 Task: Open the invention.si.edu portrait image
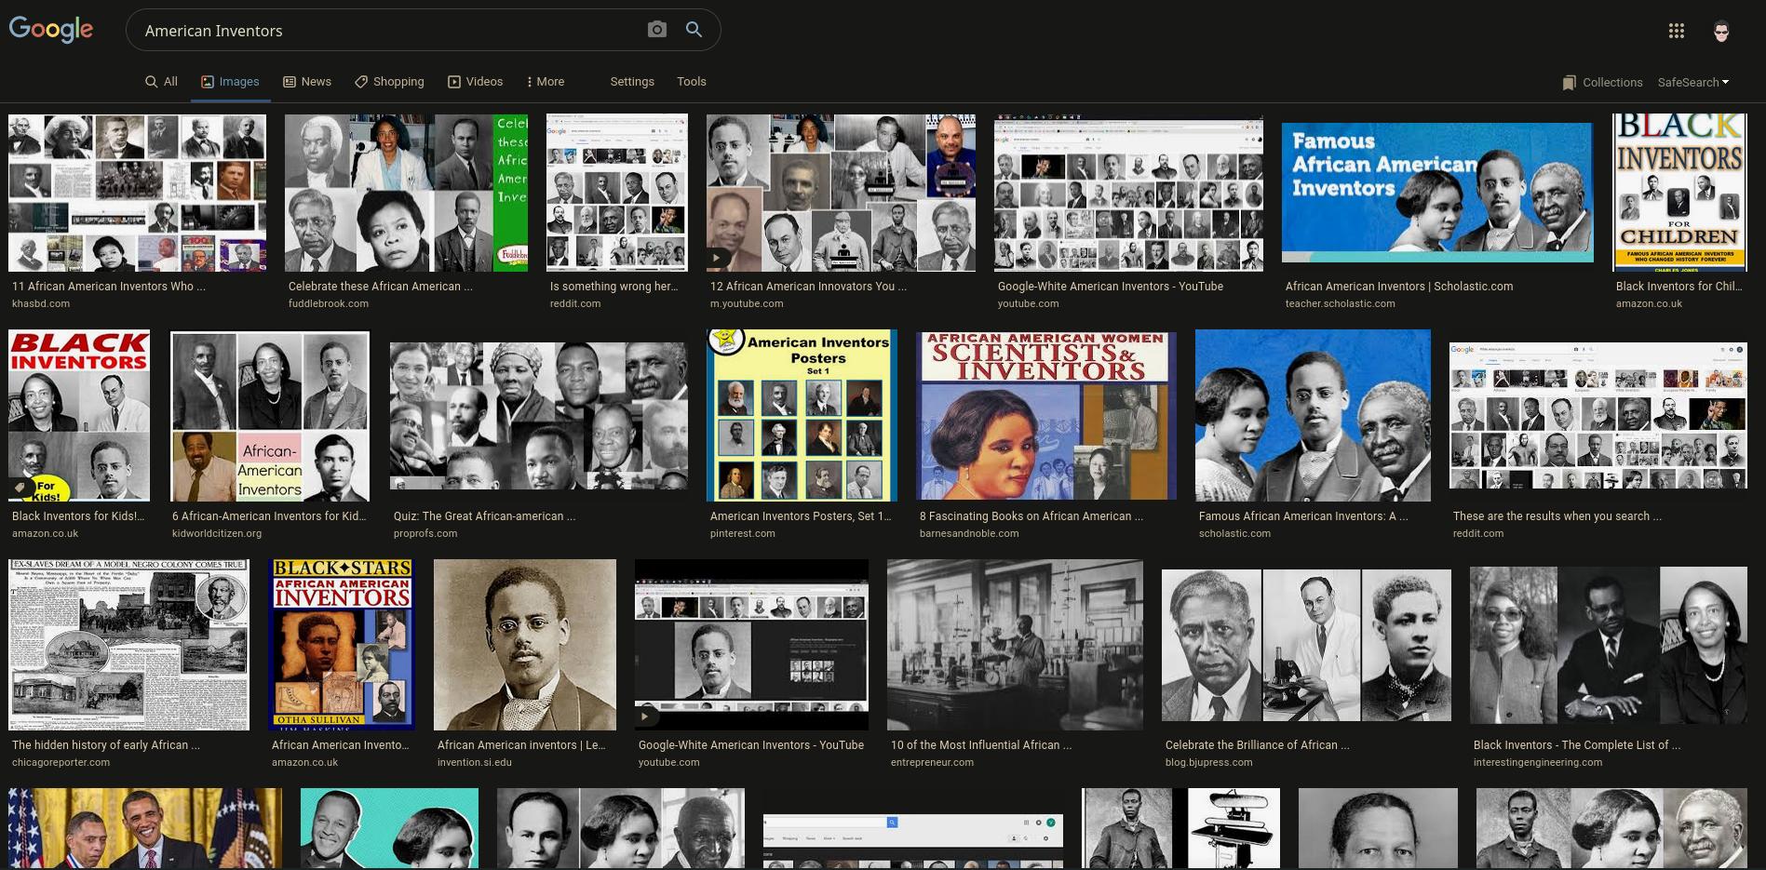[525, 645]
